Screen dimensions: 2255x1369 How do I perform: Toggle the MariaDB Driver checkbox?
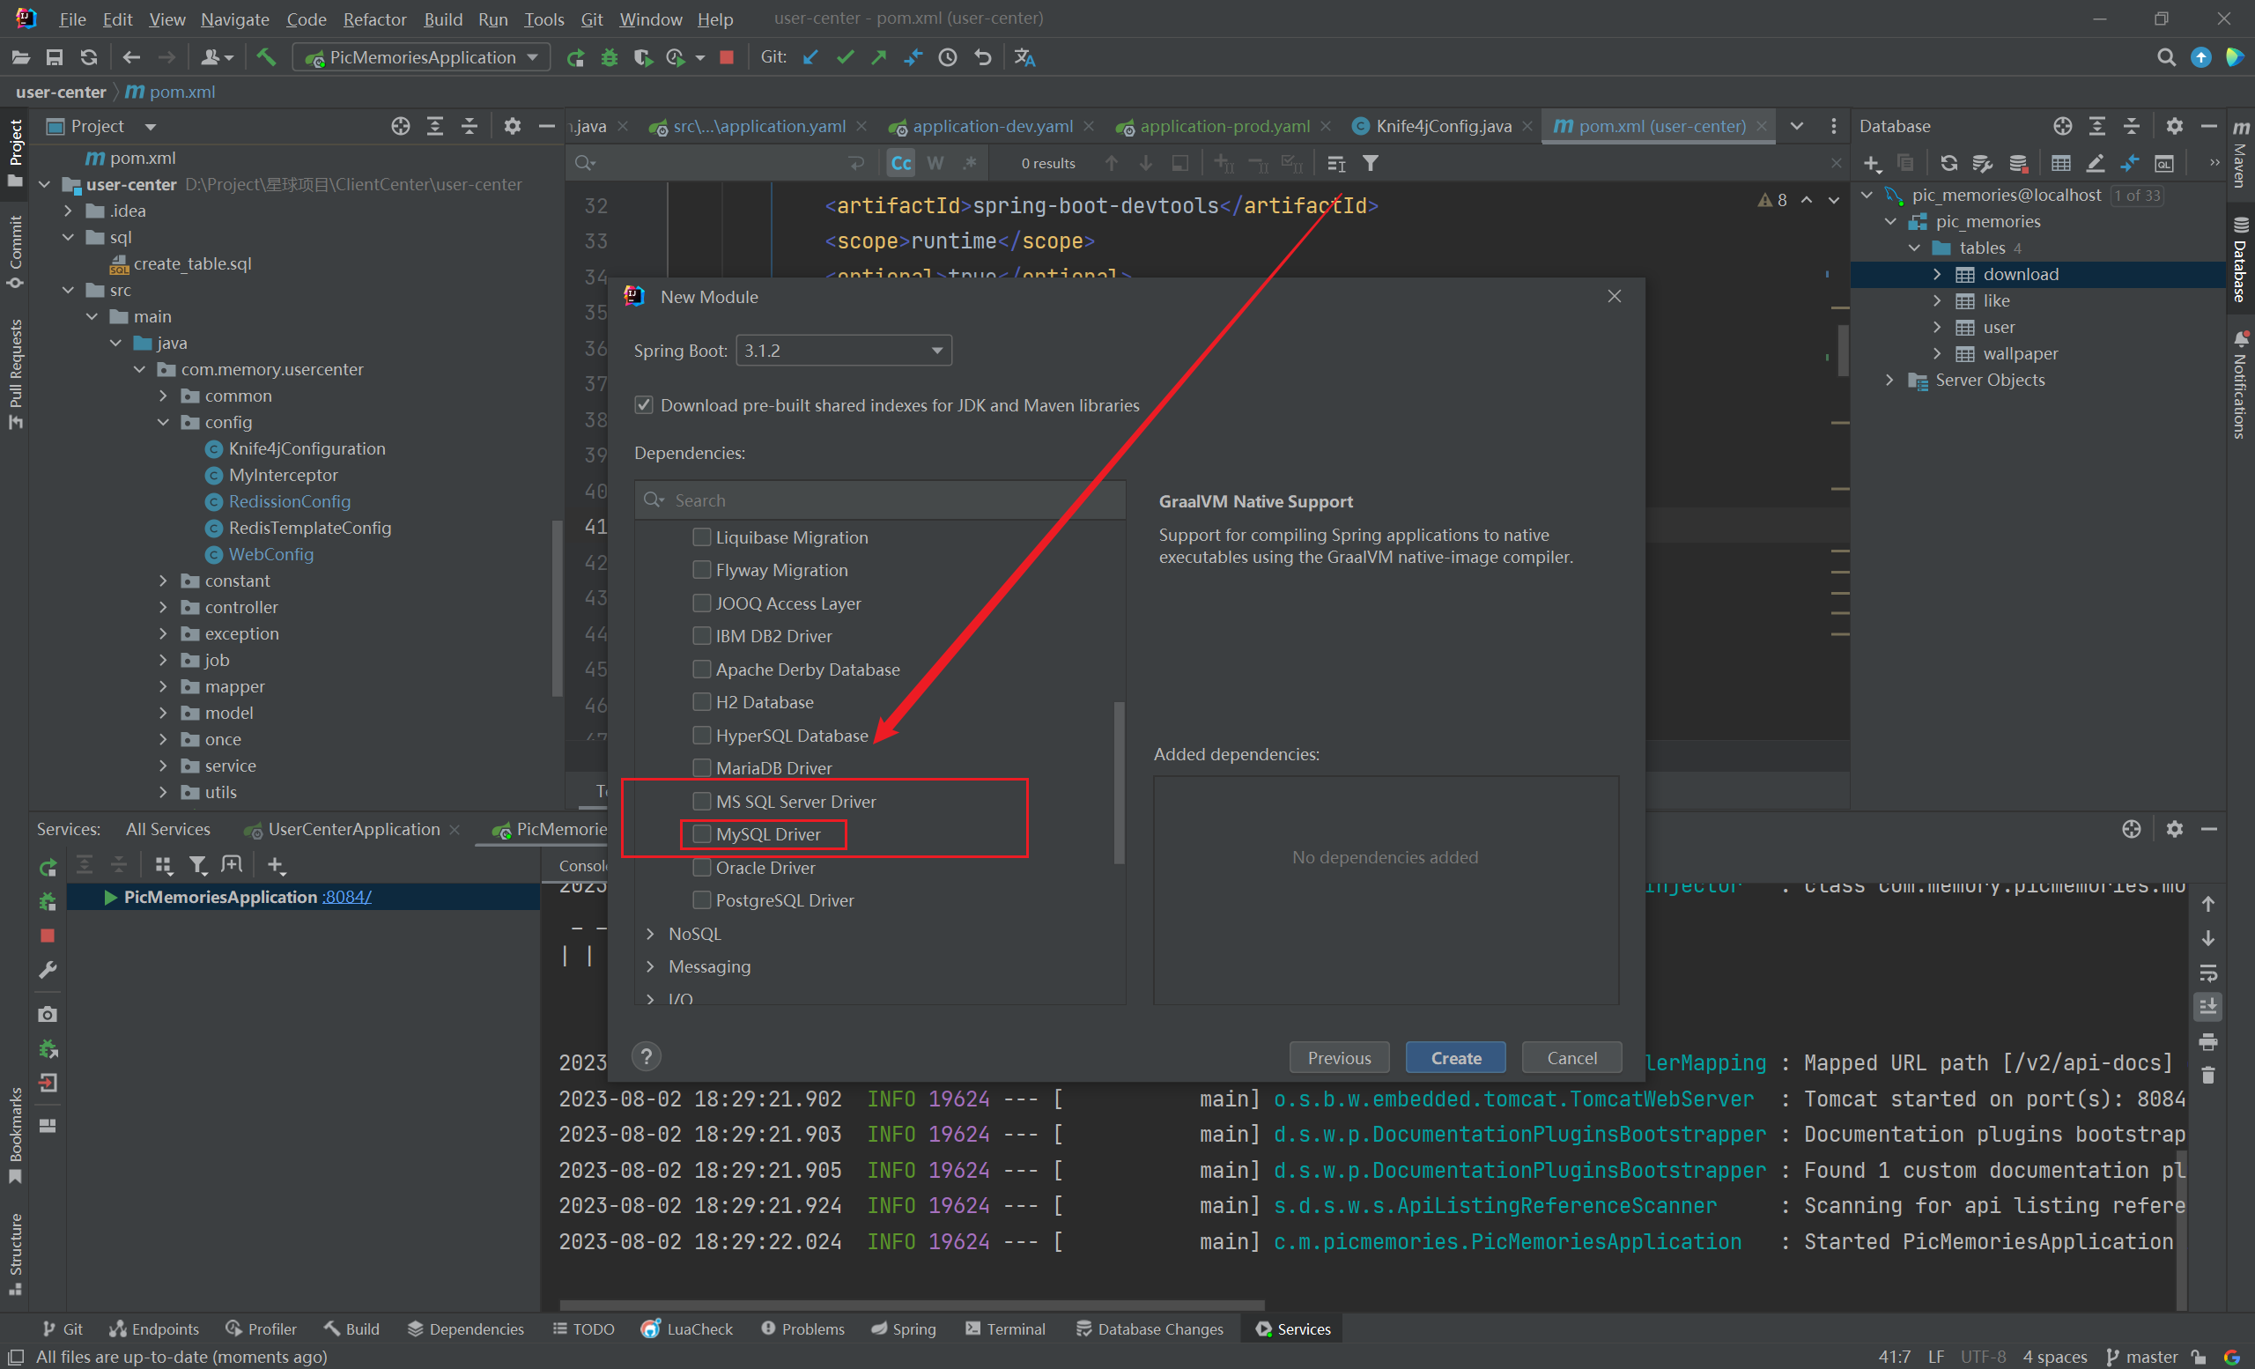(x=699, y=766)
